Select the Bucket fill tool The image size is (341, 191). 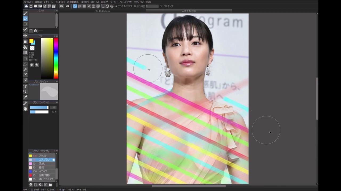25,47
